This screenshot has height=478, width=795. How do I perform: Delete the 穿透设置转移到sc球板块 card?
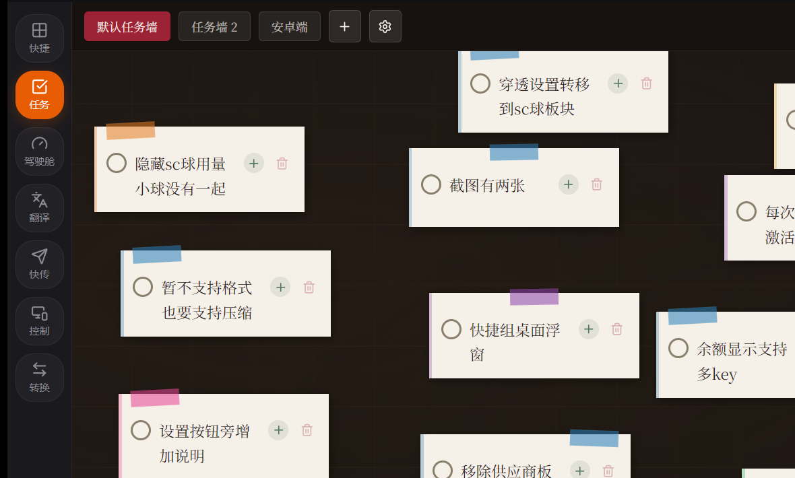coord(647,83)
